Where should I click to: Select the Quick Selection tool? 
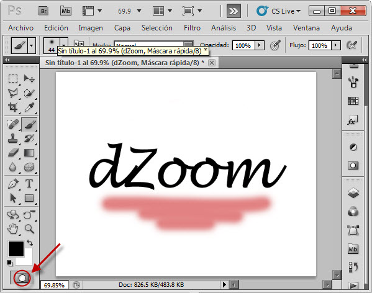29,93
